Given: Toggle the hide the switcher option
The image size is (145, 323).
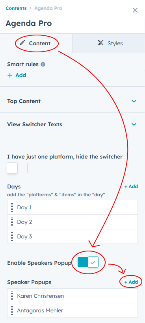Looking at the screenshot, I should pyautogui.click(x=17, y=168).
